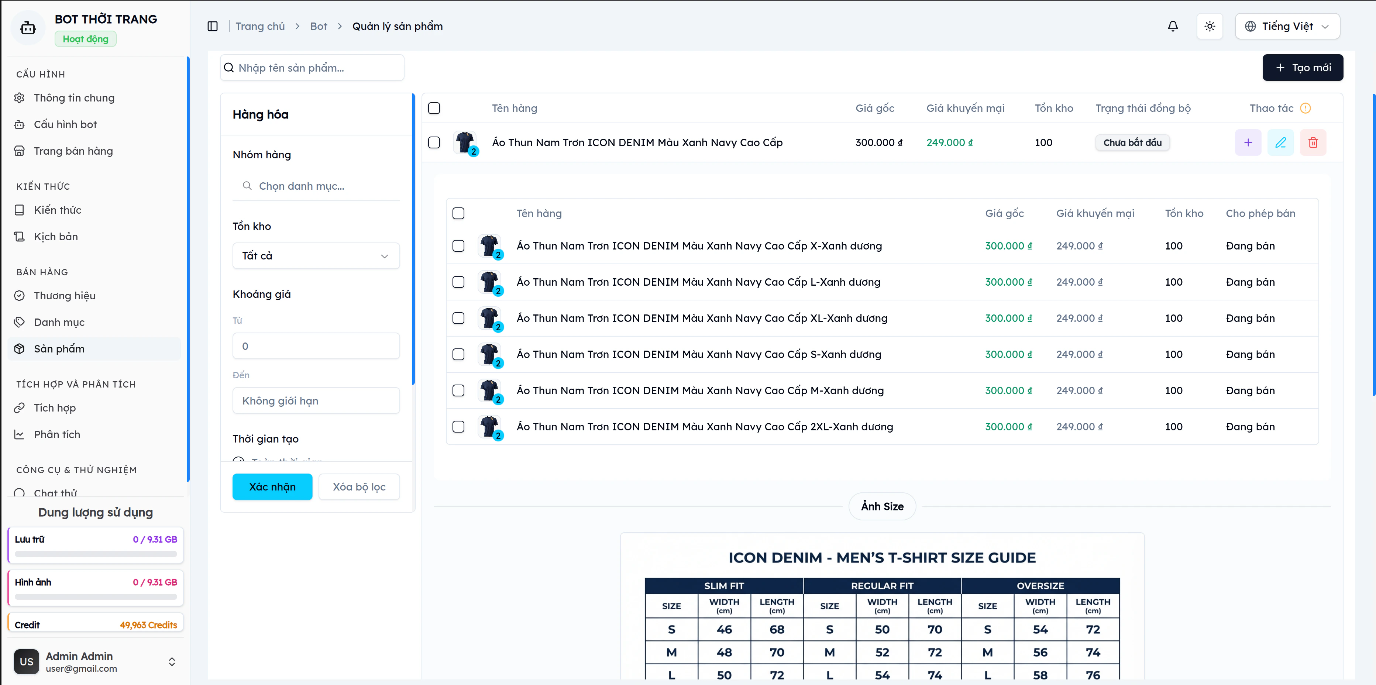This screenshot has width=1376, height=685.
Task: Expand the Admin Admin account menu
Action: (172, 661)
